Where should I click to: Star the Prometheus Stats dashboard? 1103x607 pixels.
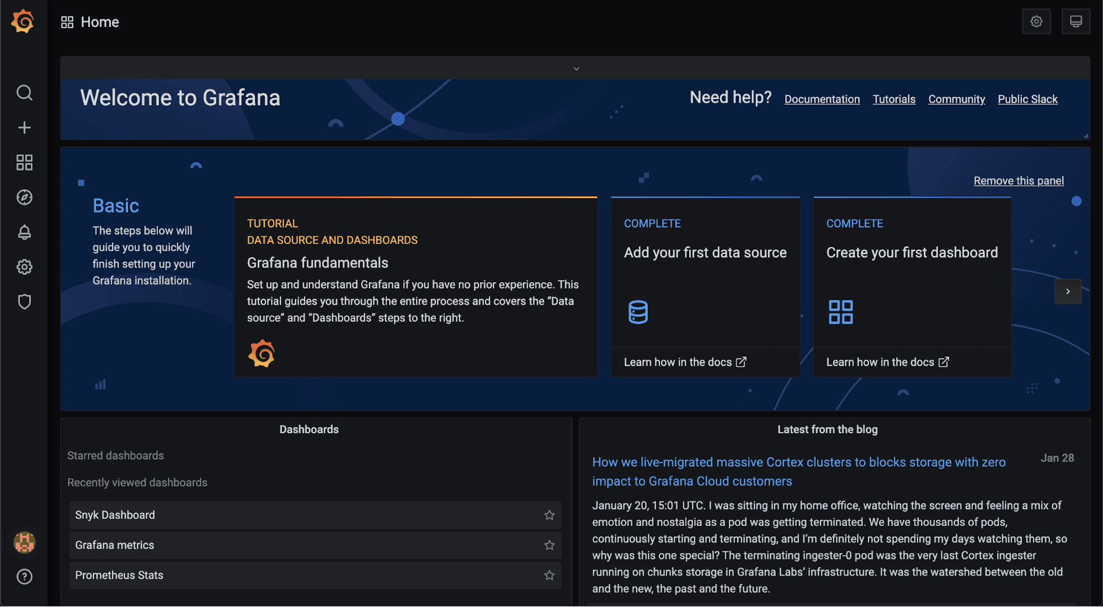tap(550, 575)
